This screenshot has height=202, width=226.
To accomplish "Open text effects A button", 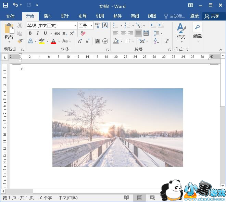I will pyautogui.click(x=30, y=41).
